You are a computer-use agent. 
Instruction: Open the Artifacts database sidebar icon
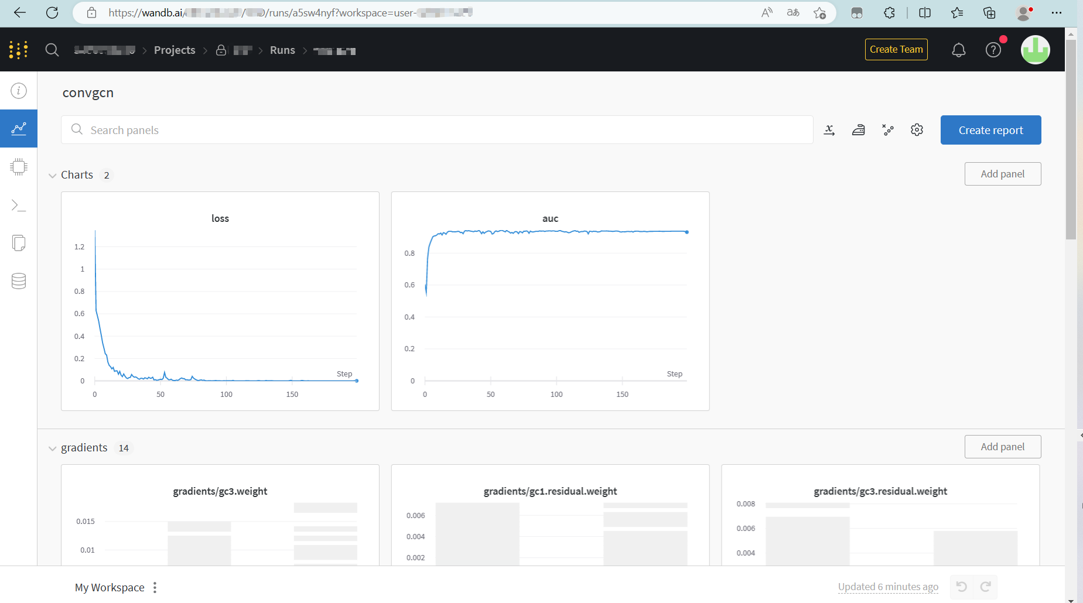click(19, 281)
